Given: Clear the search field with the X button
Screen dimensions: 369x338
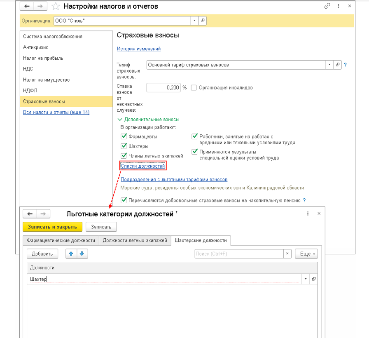Looking at the screenshot, I should [x=287, y=254].
